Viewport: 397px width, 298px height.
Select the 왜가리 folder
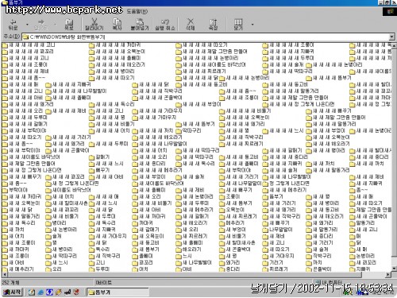click(229, 262)
